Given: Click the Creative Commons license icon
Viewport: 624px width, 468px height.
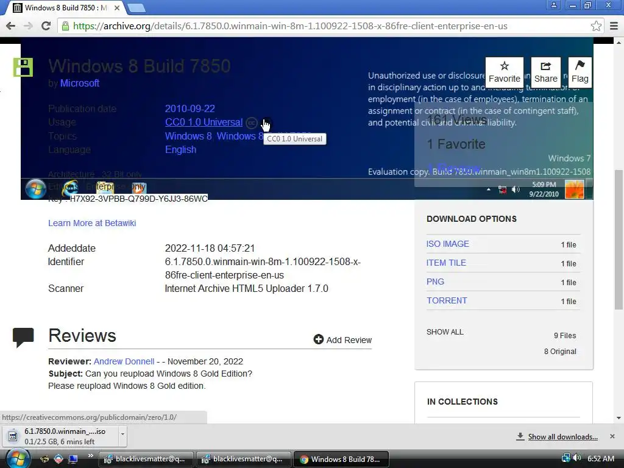Looking at the screenshot, I should (252, 123).
